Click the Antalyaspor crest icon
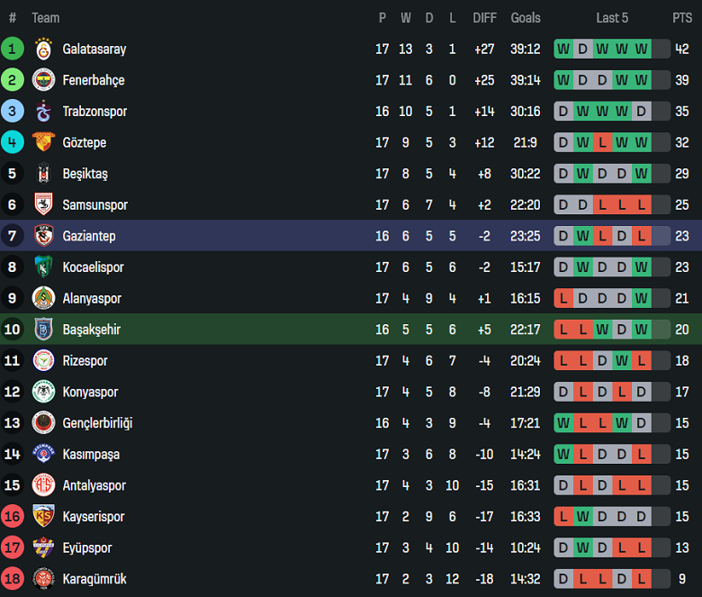702x597 pixels. point(43,485)
